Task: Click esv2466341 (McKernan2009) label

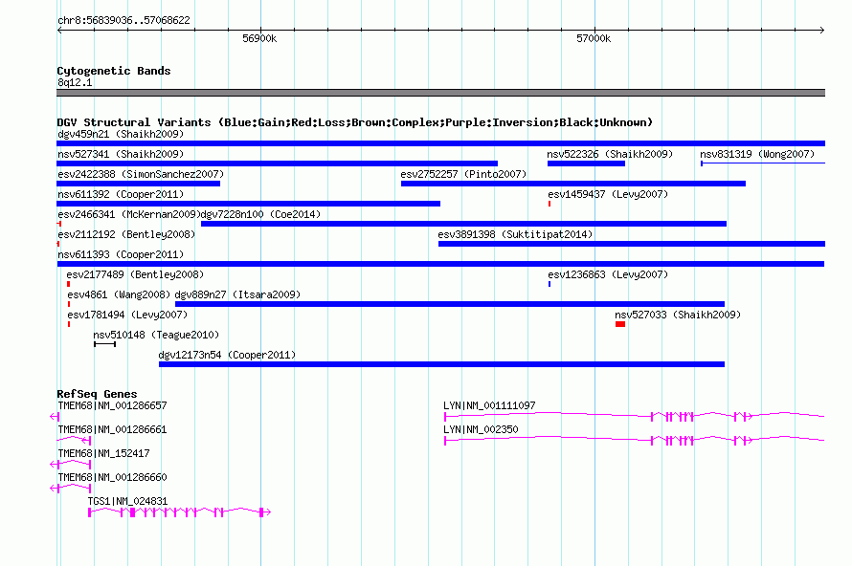Action: (x=129, y=214)
